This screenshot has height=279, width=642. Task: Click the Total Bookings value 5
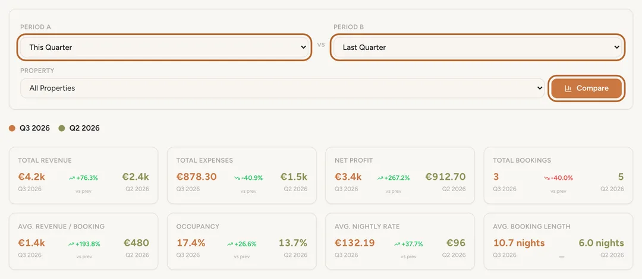coord(621,177)
